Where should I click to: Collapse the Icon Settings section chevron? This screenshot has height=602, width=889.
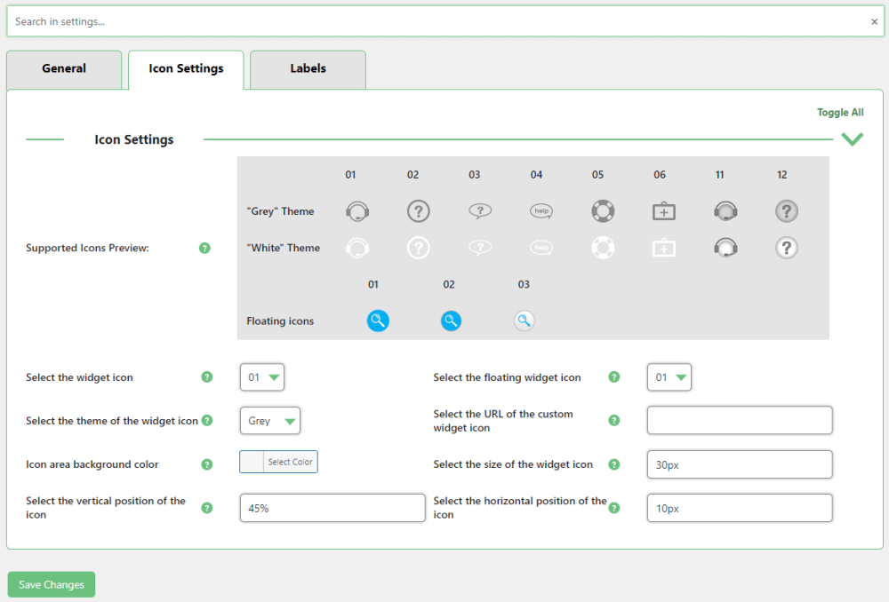coord(852,139)
